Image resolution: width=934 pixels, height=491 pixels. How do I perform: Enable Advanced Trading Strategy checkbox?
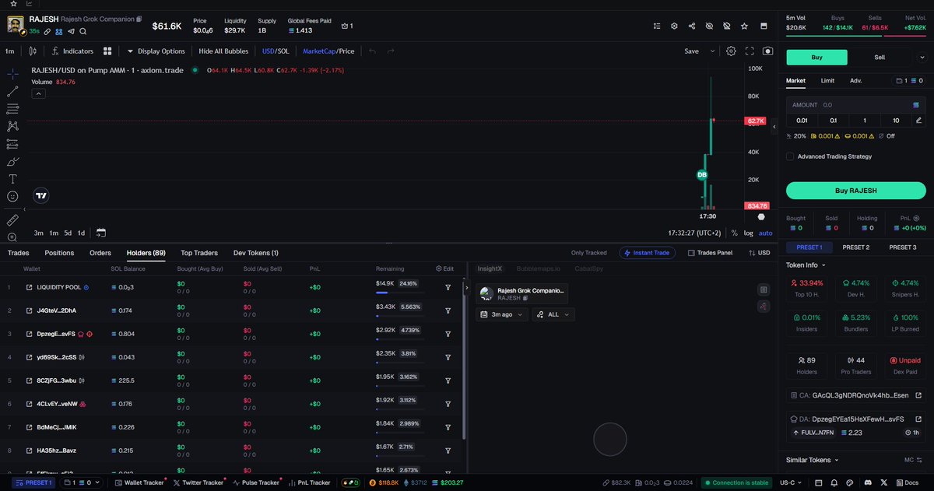[790, 156]
